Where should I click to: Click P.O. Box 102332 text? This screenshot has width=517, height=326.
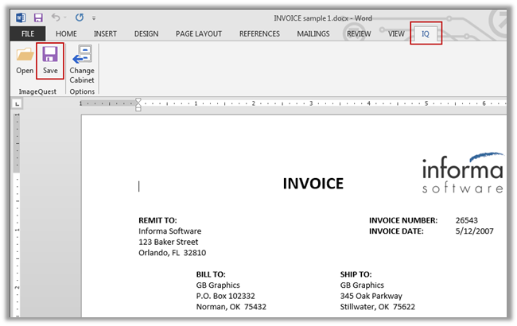click(x=226, y=296)
